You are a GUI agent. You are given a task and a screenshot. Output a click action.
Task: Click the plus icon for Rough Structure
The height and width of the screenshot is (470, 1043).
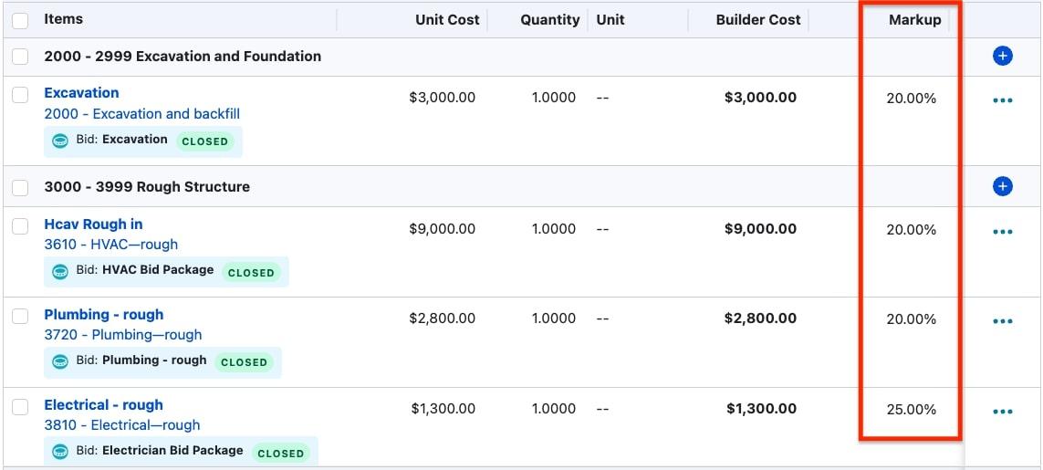pyautogui.click(x=1002, y=187)
